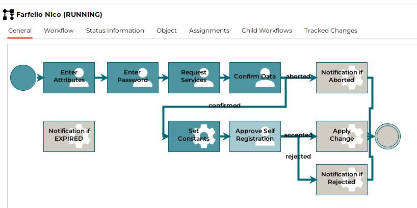
Task: Select the Notification if EXPIRED activity
Action: pyautogui.click(x=69, y=137)
